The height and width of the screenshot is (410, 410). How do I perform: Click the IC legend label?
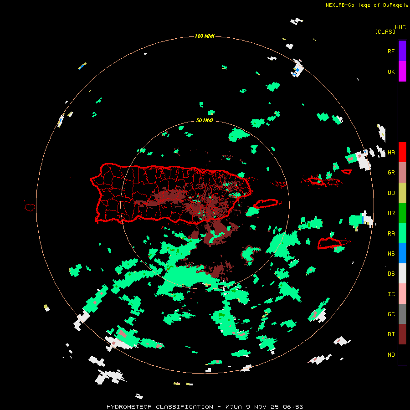(391, 294)
